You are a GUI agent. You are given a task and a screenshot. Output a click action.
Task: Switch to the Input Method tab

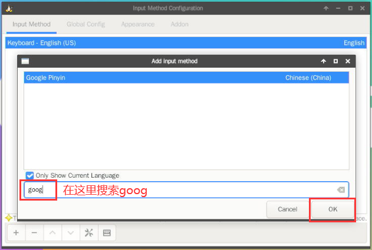click(x=31, y=24)
